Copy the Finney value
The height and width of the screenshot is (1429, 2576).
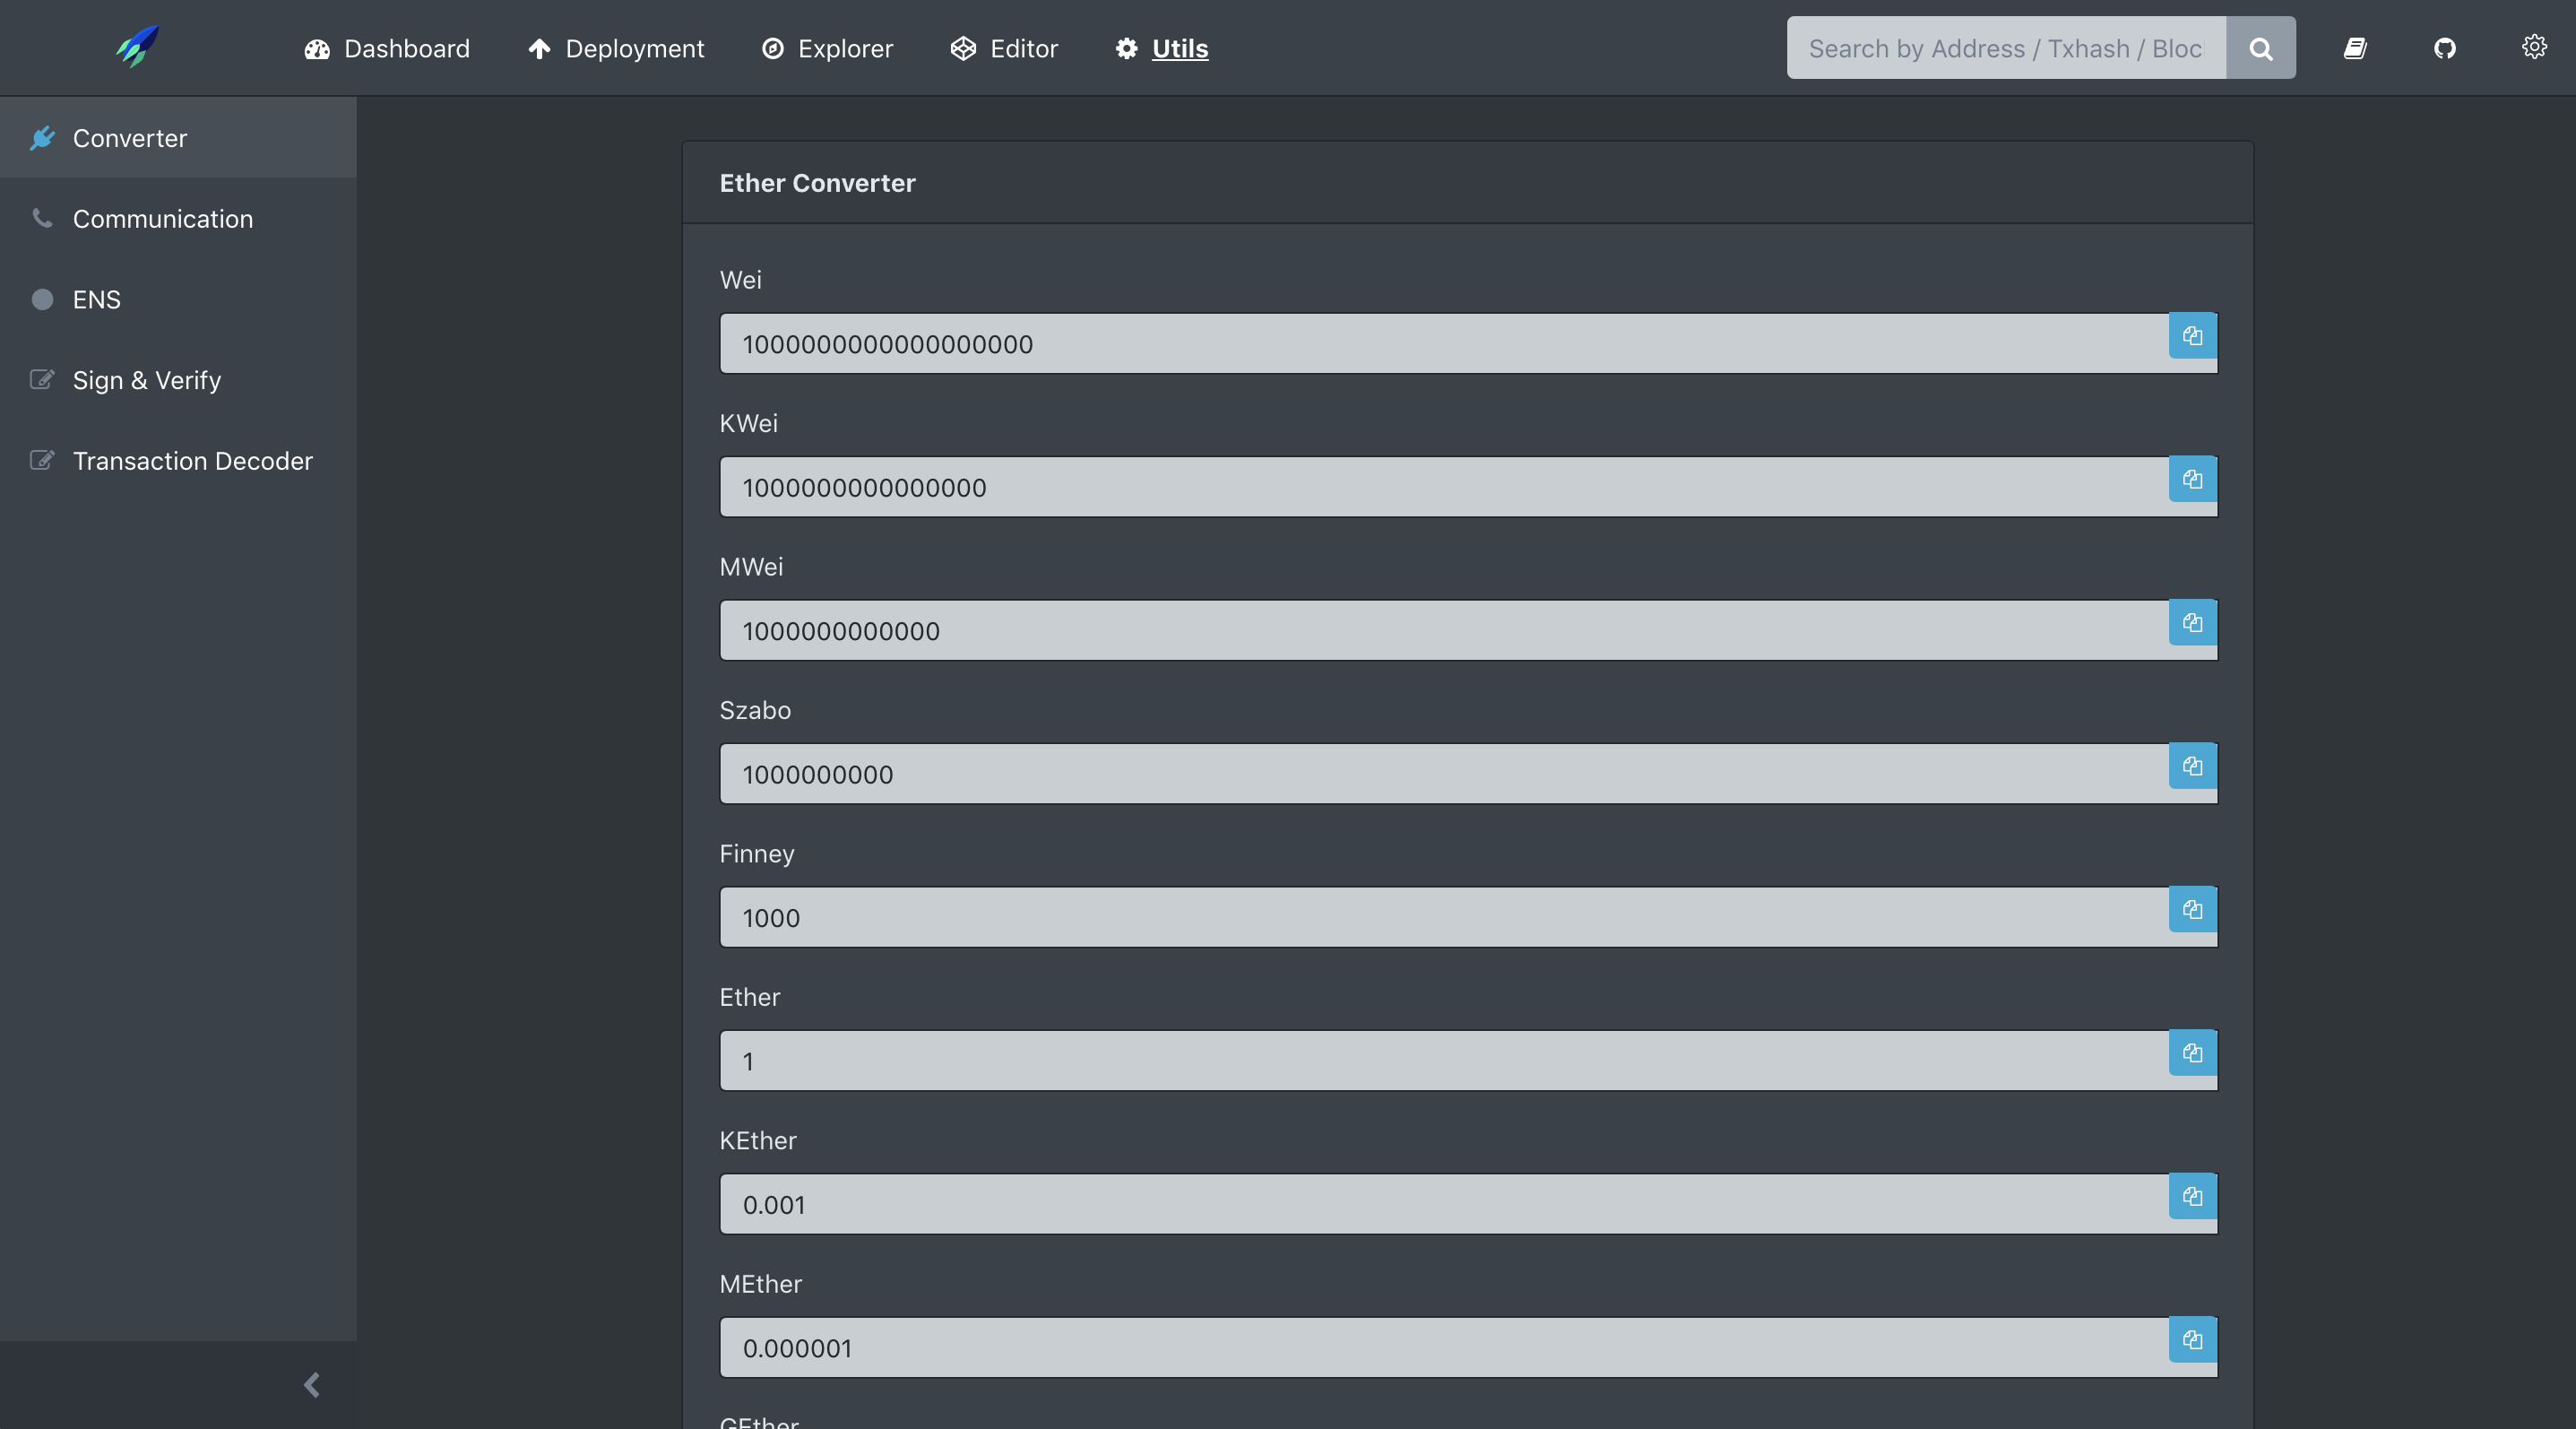click(x=2193, y=910)
